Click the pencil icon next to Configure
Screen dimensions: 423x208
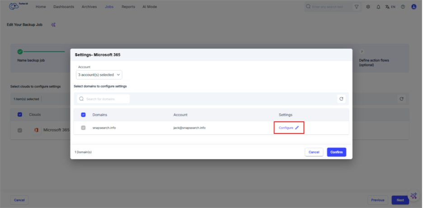point(297,128)
